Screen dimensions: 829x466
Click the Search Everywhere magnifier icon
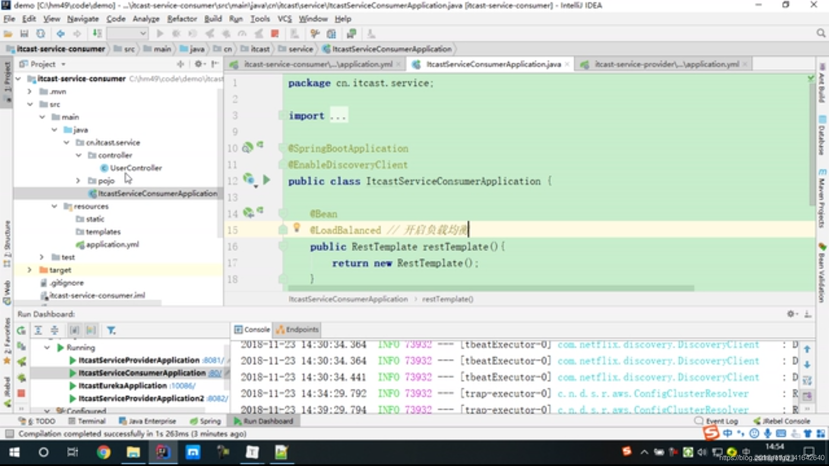tap(821, 33)
